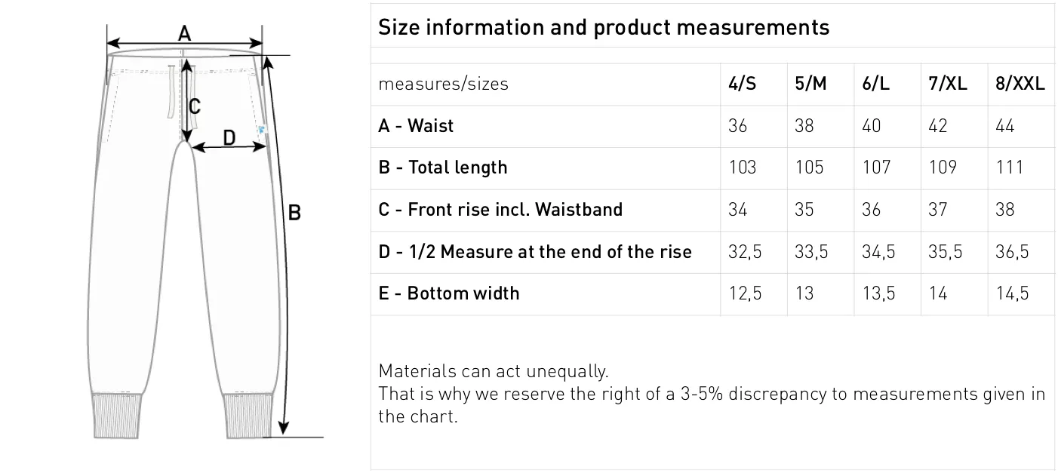Viewport: 1058px width, 473px height.
Task: Click the A - Waist row label
Action: point(416,125)
